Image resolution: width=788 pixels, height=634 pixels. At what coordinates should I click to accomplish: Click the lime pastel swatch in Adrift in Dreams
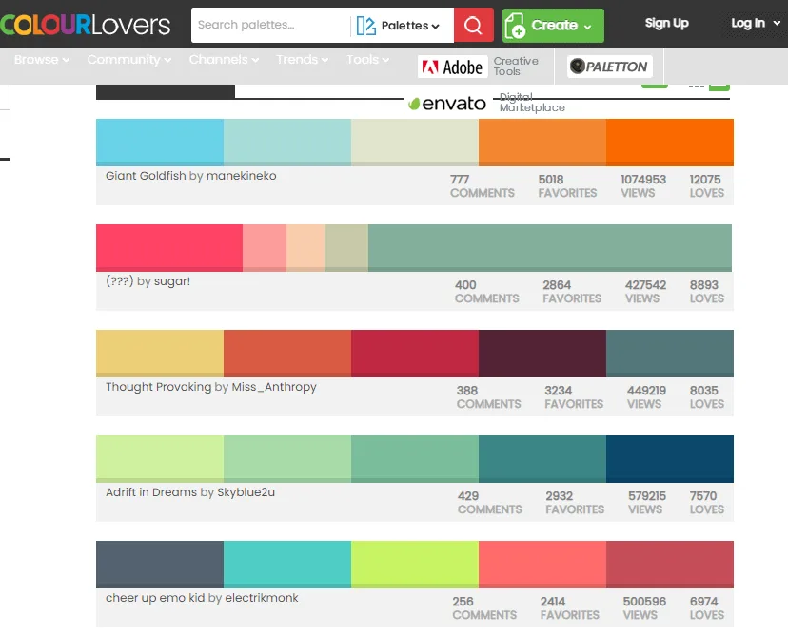coord(160,459)
